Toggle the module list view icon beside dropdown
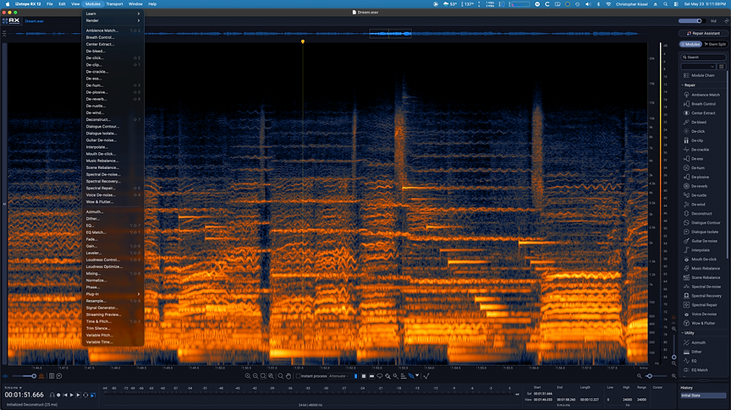This screenshot has height=410, width=731. 721,66
